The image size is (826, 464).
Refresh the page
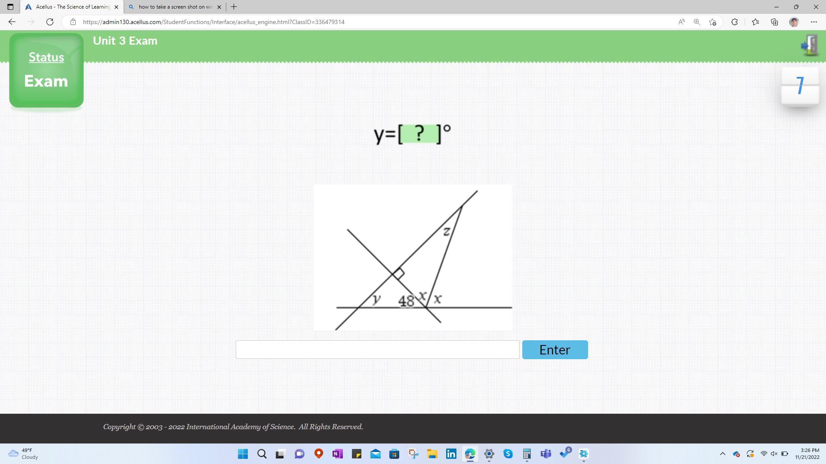click(x=50, y=22)
